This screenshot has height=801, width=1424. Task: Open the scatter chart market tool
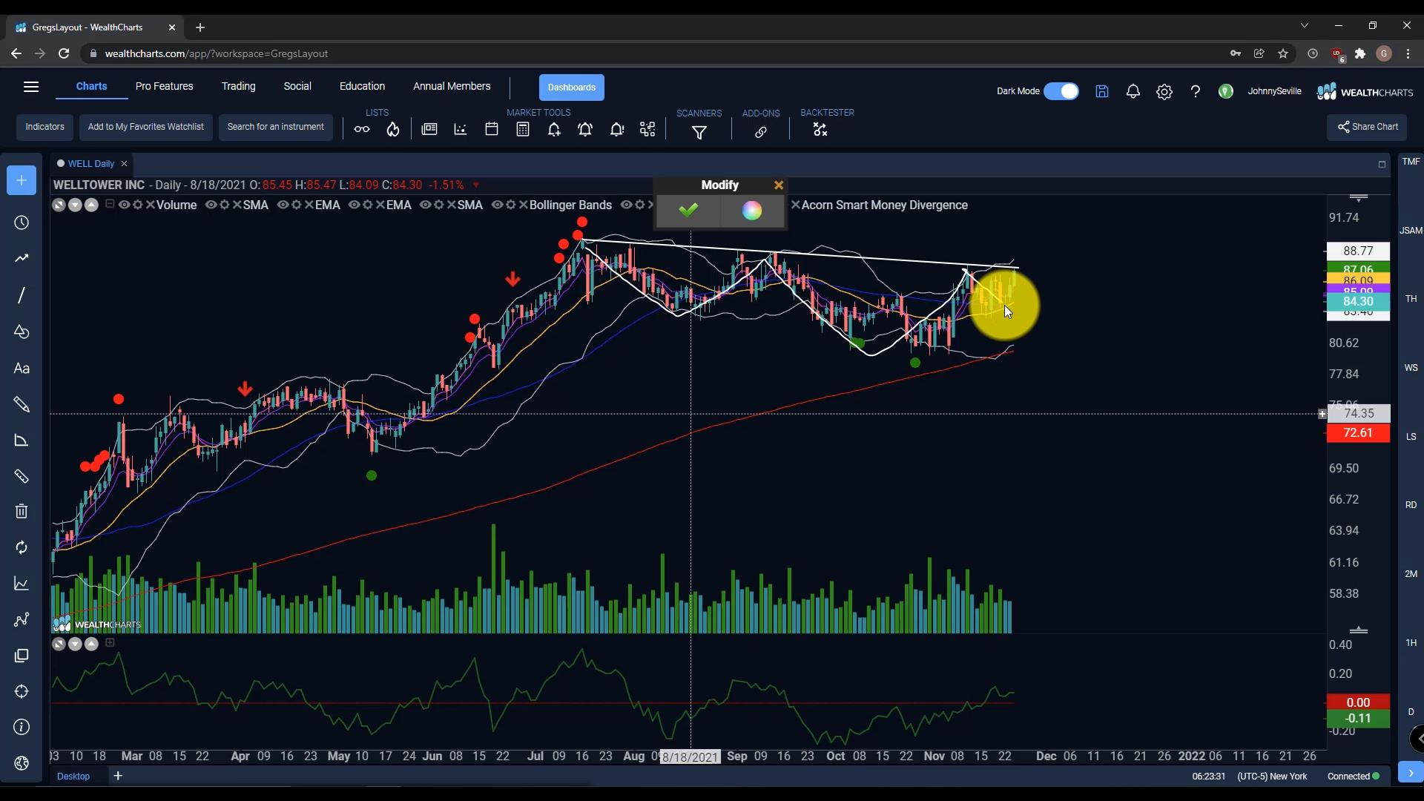[461, 130]
